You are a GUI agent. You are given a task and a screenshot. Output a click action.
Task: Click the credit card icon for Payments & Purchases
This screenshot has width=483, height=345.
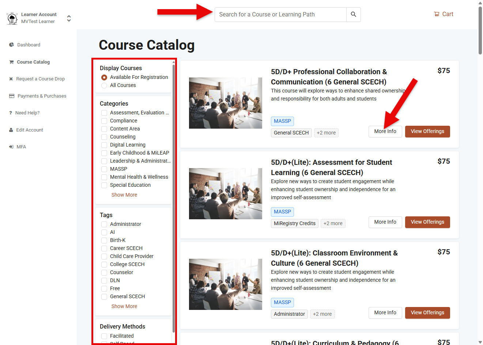pos(12,96)
